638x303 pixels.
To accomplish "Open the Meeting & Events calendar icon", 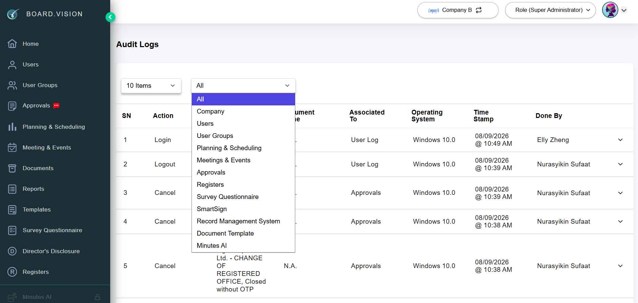I will tap(12, 147).
